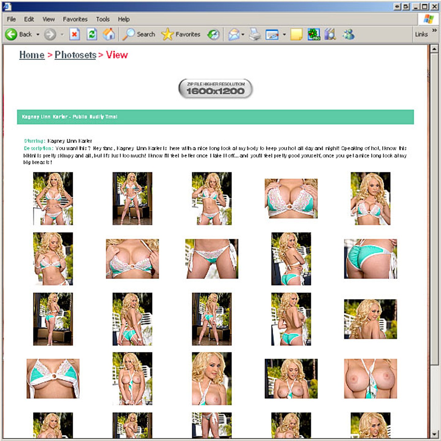Expand the Mail options dropdown arrow
This screenshot has width=441, height=441.
click(243, 34)
